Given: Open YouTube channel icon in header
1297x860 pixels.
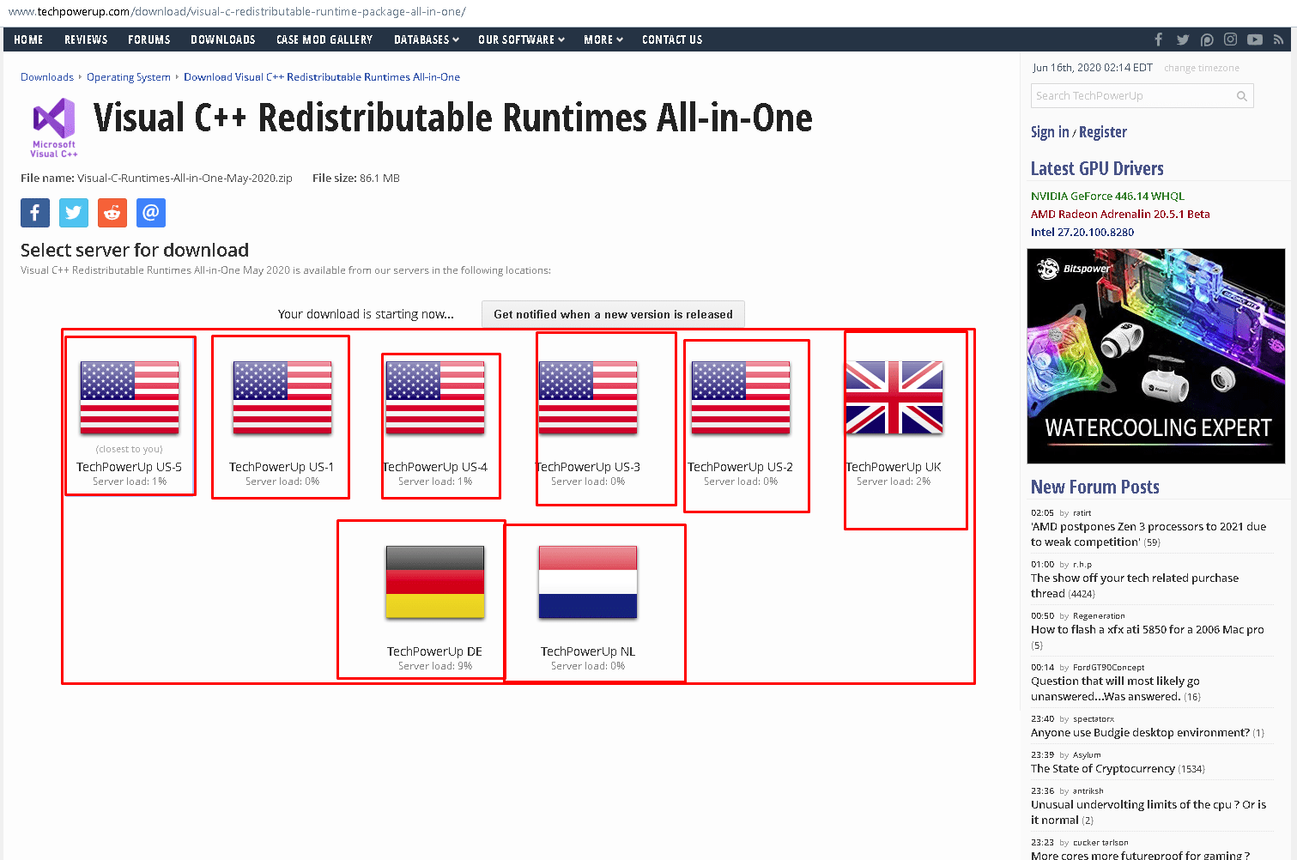Looking at the screenshot, I should (1255, 39).
